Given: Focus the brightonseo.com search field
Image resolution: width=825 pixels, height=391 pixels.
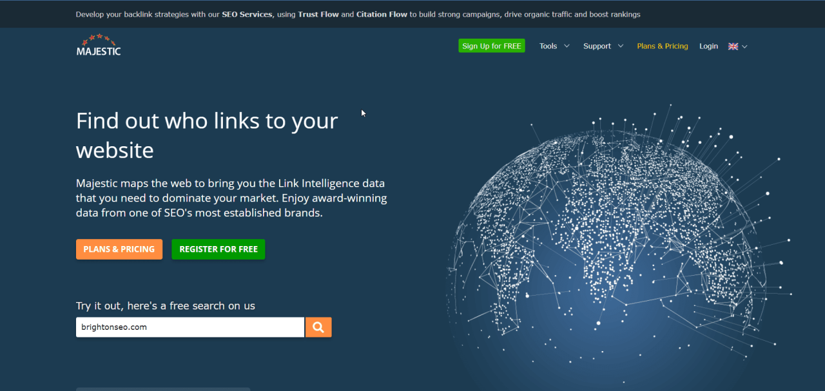Looking at the screenshot, I should (190, 327).
